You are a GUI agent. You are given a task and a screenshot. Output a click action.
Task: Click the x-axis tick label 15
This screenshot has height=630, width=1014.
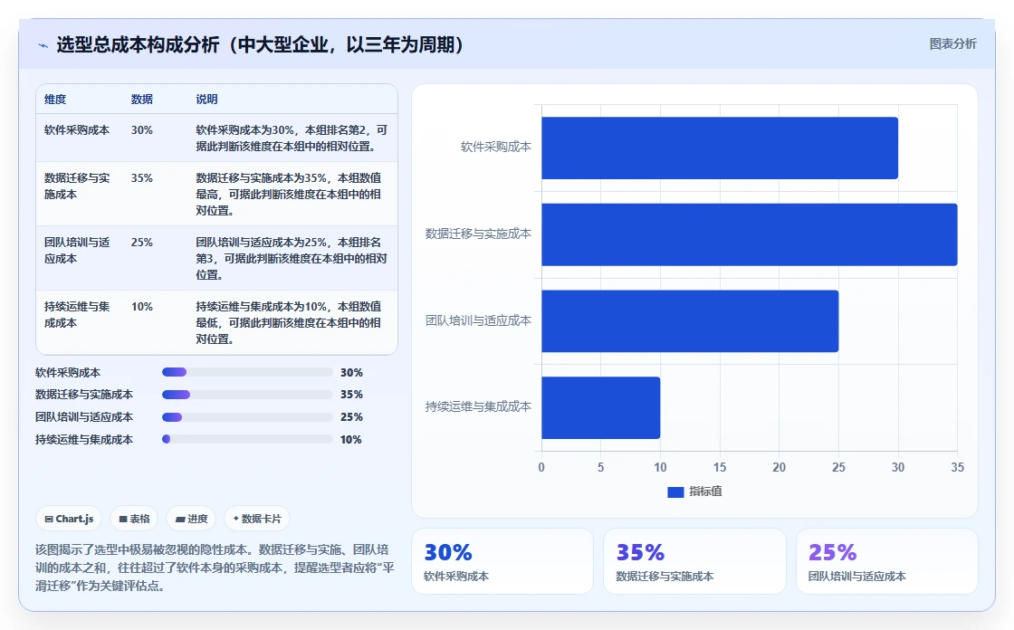(720, 468)
